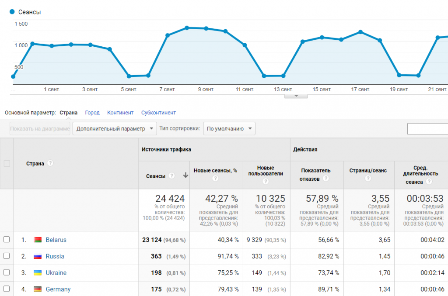Click help icon under Новые пользователи header

click(x=265, y=182)
